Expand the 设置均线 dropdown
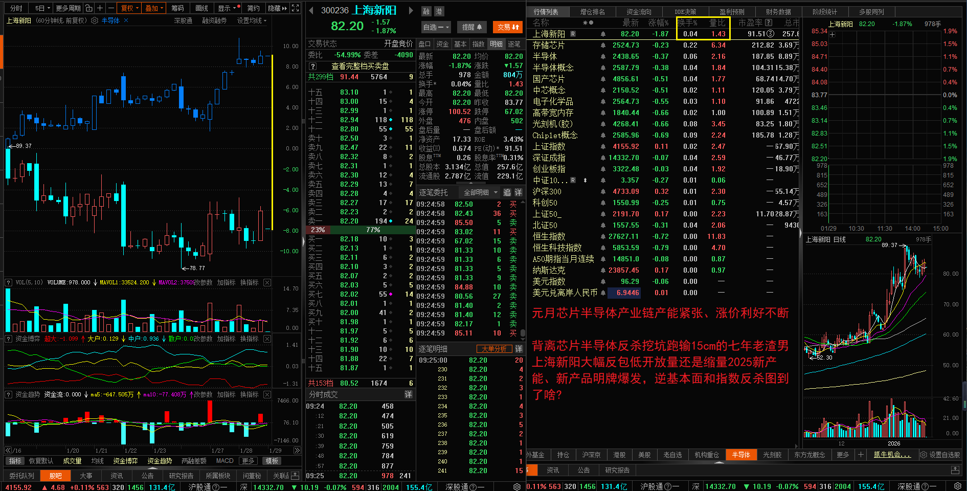 (x=252, y=20)
